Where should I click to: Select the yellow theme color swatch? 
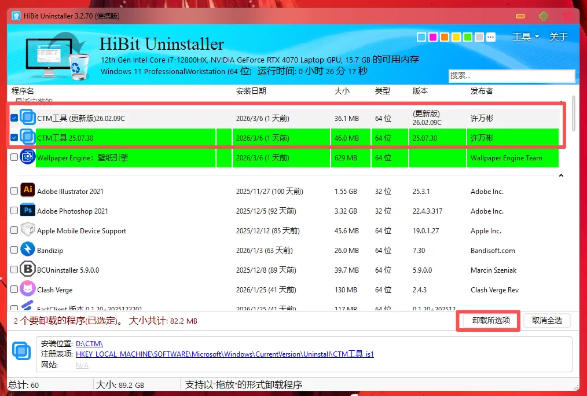pyautogui.click(x=456, y=37)
